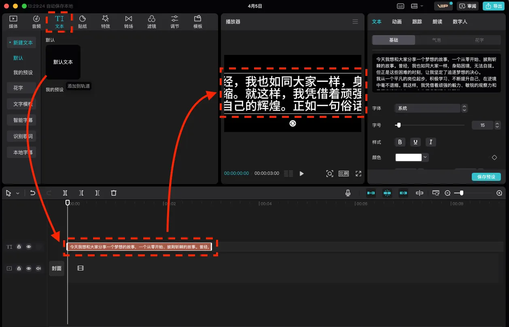Click the rotate handle below text box
This screenshot has height=327, width=509.
[293, 123]
